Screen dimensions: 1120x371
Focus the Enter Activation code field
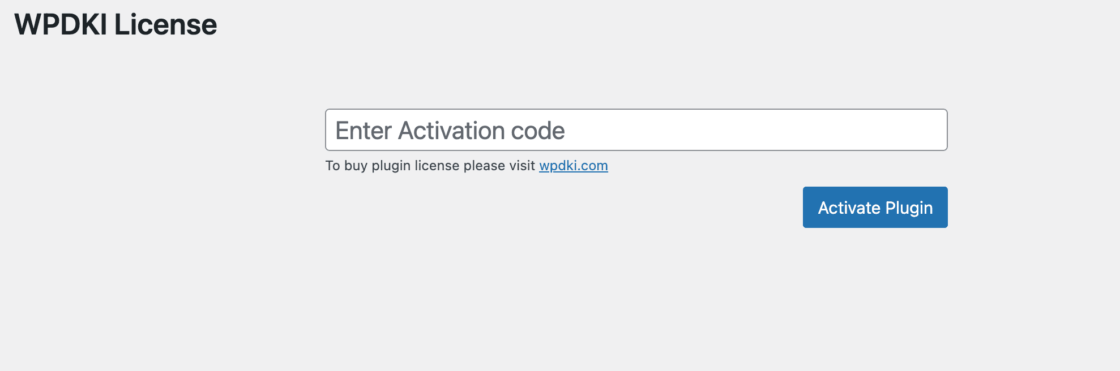click(636, 130)
